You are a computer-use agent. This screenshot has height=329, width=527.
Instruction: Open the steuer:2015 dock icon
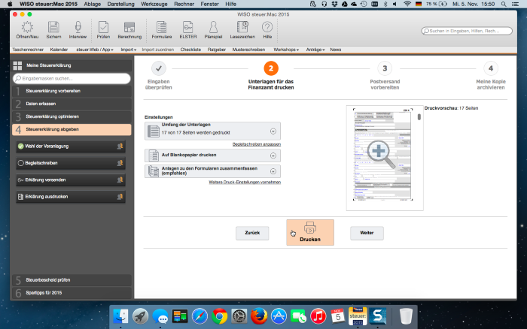pyautogui.click(x=358, y=316)
